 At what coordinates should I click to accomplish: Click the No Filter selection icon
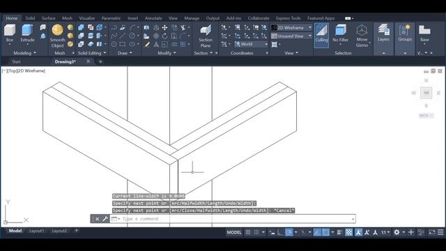(x=340, y=33)
